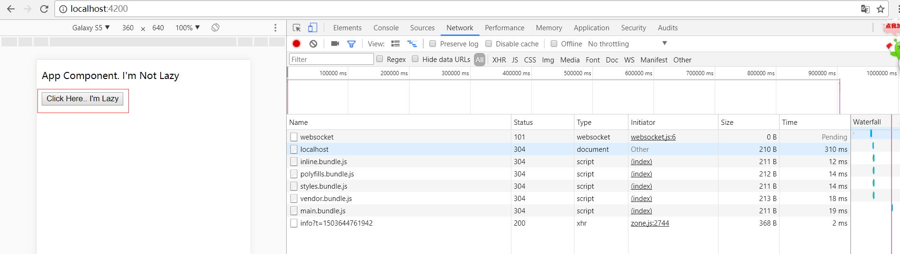The height and width of the screenshot is (254, 900).
Task: Switch to the Memory tab
Action: point(549,28)
